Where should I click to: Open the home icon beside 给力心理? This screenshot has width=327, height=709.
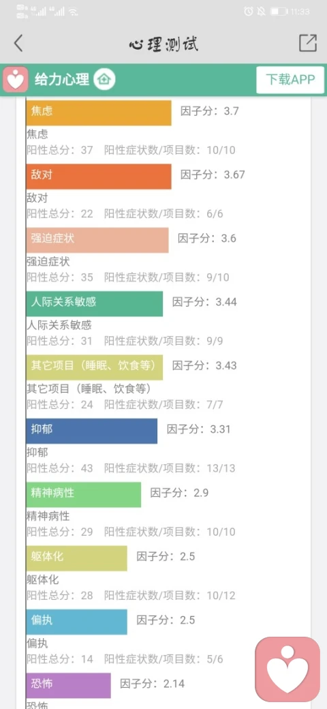pyautogui.click(x=104, y=79)
